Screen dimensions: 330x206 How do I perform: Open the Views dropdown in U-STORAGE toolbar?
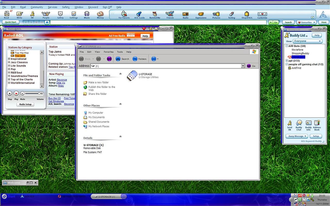(155, 59)
